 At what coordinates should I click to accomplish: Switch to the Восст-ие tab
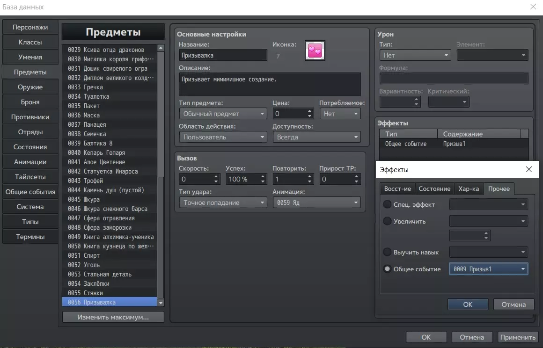(397, 189)
